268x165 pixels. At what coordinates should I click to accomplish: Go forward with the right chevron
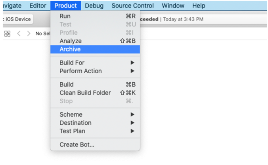tap(29, 34)
